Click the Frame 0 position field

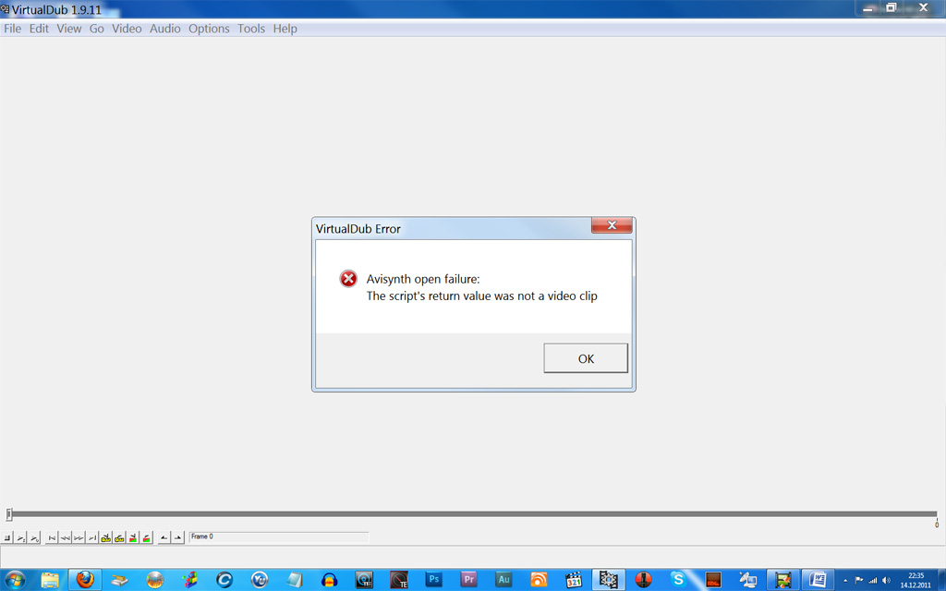pos(279,537)
